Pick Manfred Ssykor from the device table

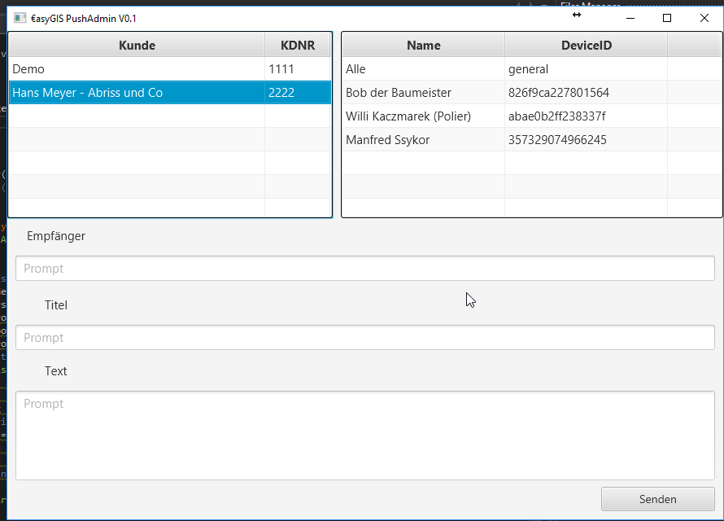tap(423, 140)
